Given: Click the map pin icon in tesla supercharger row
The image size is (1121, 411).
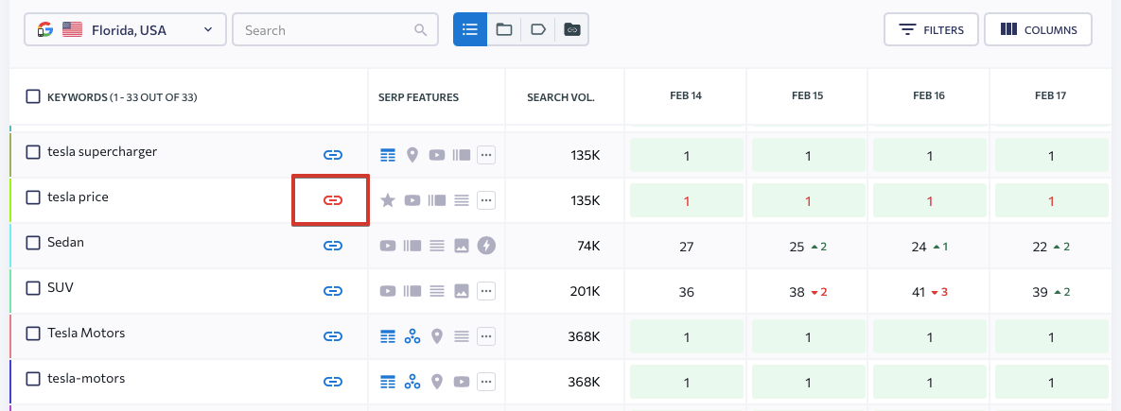Looking at the screenshot, I should (x=412, y=155).
